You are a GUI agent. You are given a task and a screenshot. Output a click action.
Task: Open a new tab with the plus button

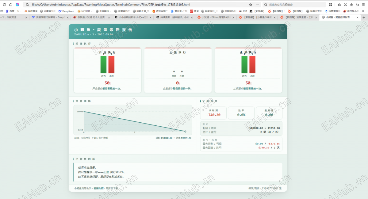tap(364, 17)
